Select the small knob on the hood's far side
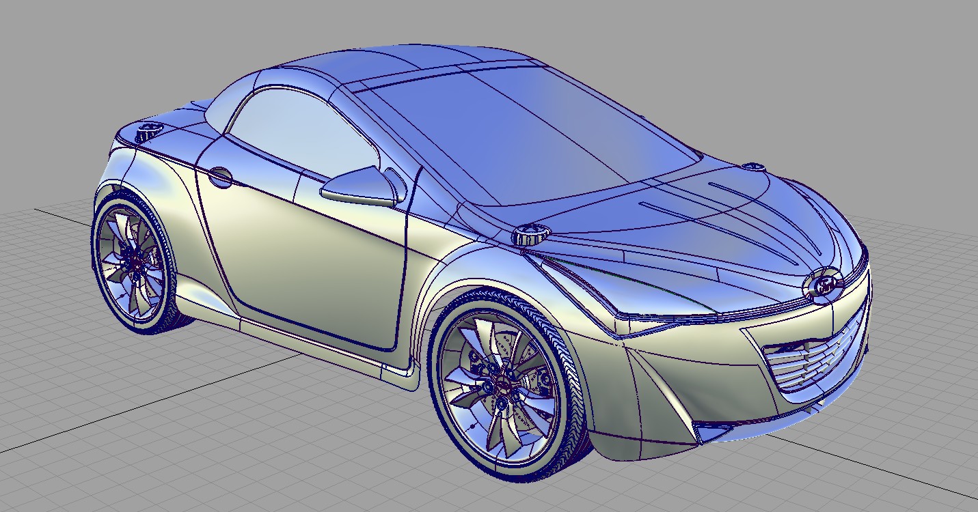The height and width of the screenshot is (512, 978). pyautogui.click(x=752, y=167)
